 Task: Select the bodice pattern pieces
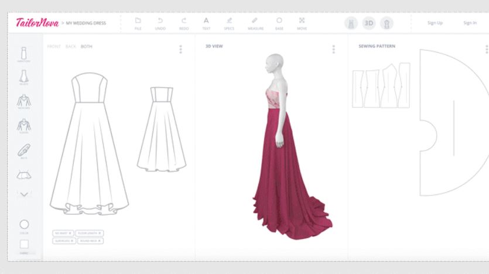pos(381,85)
